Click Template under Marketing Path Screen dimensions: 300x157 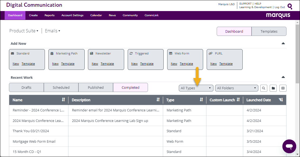click(x=68, y=64)
